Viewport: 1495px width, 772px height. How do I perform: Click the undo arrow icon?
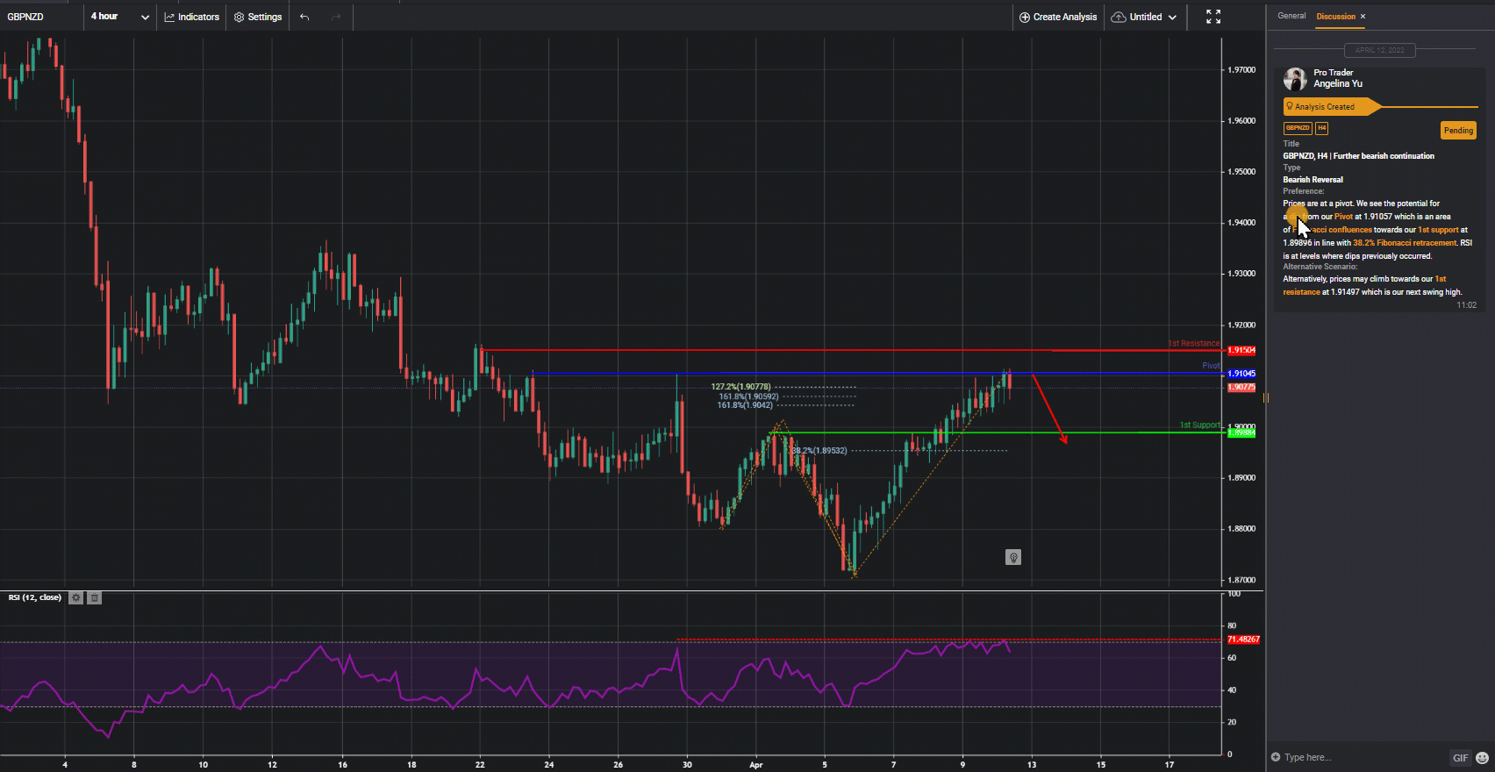coord(304,17)
